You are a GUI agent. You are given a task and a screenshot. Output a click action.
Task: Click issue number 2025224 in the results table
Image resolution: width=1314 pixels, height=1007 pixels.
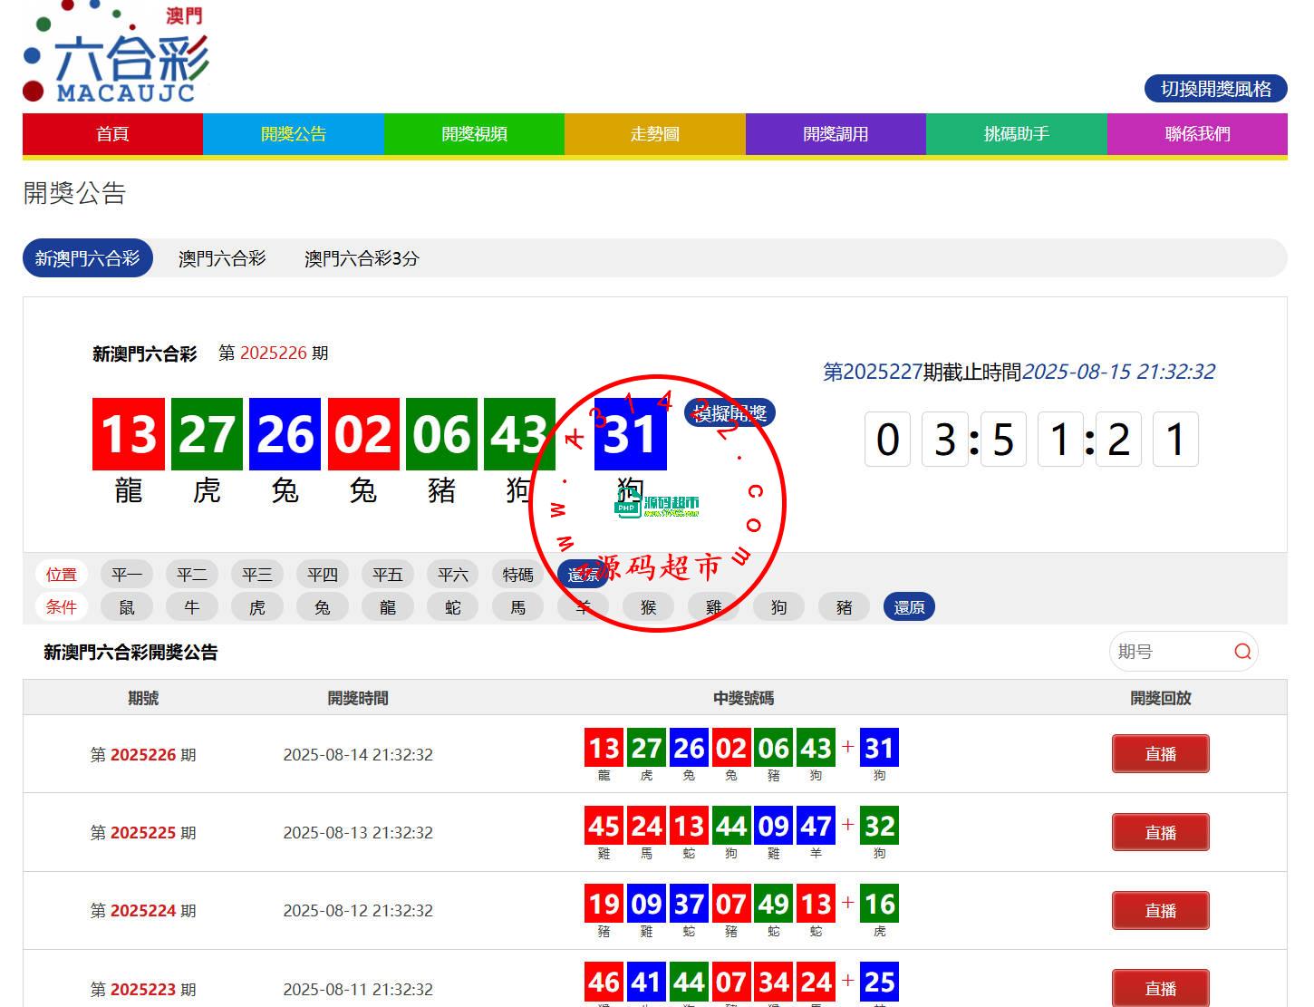pyautogui.click(x=143, y=911)
